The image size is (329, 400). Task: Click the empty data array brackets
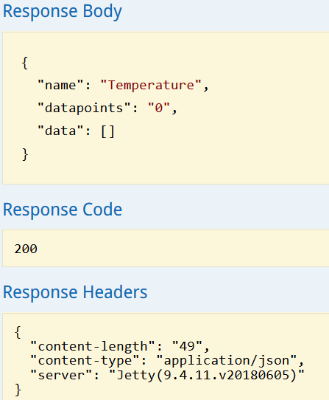108,131
